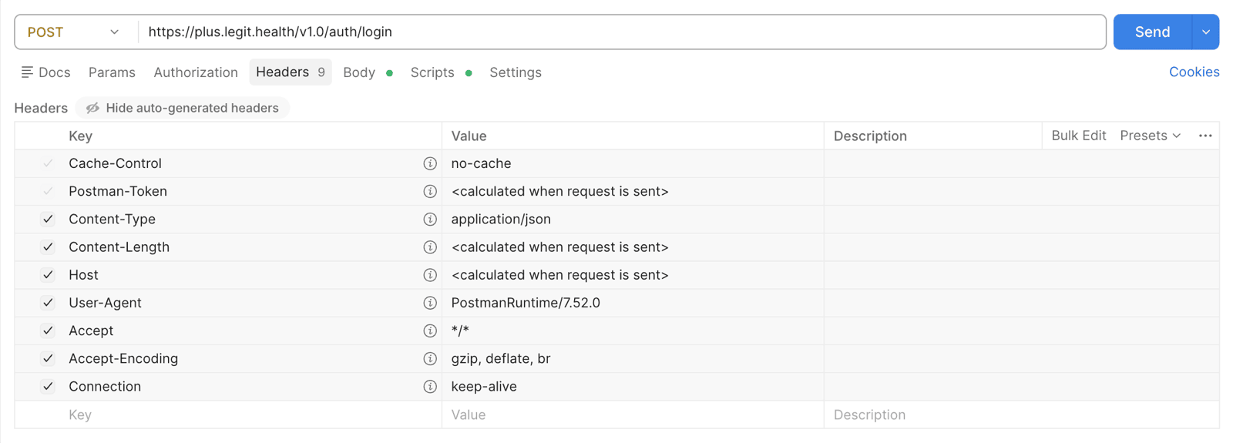
Task: Open the Docs icon tab
Action: (45, 72)
